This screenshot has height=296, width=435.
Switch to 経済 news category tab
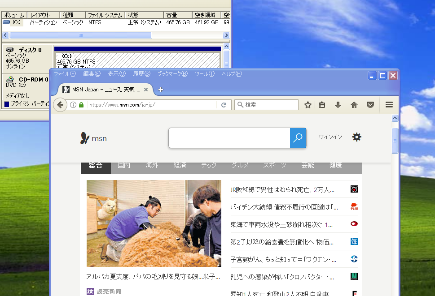[x=180, y=166]
